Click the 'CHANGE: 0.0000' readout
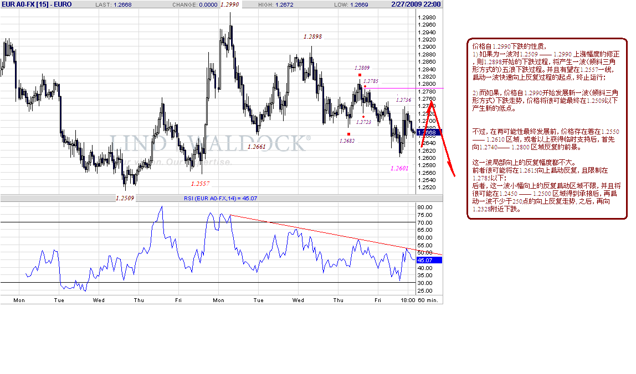This screenshot has width=636, height=374. click(x=194, y=5)
